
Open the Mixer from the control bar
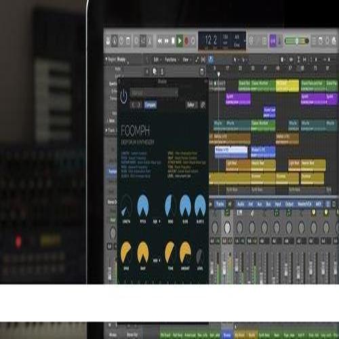(143, 41)
